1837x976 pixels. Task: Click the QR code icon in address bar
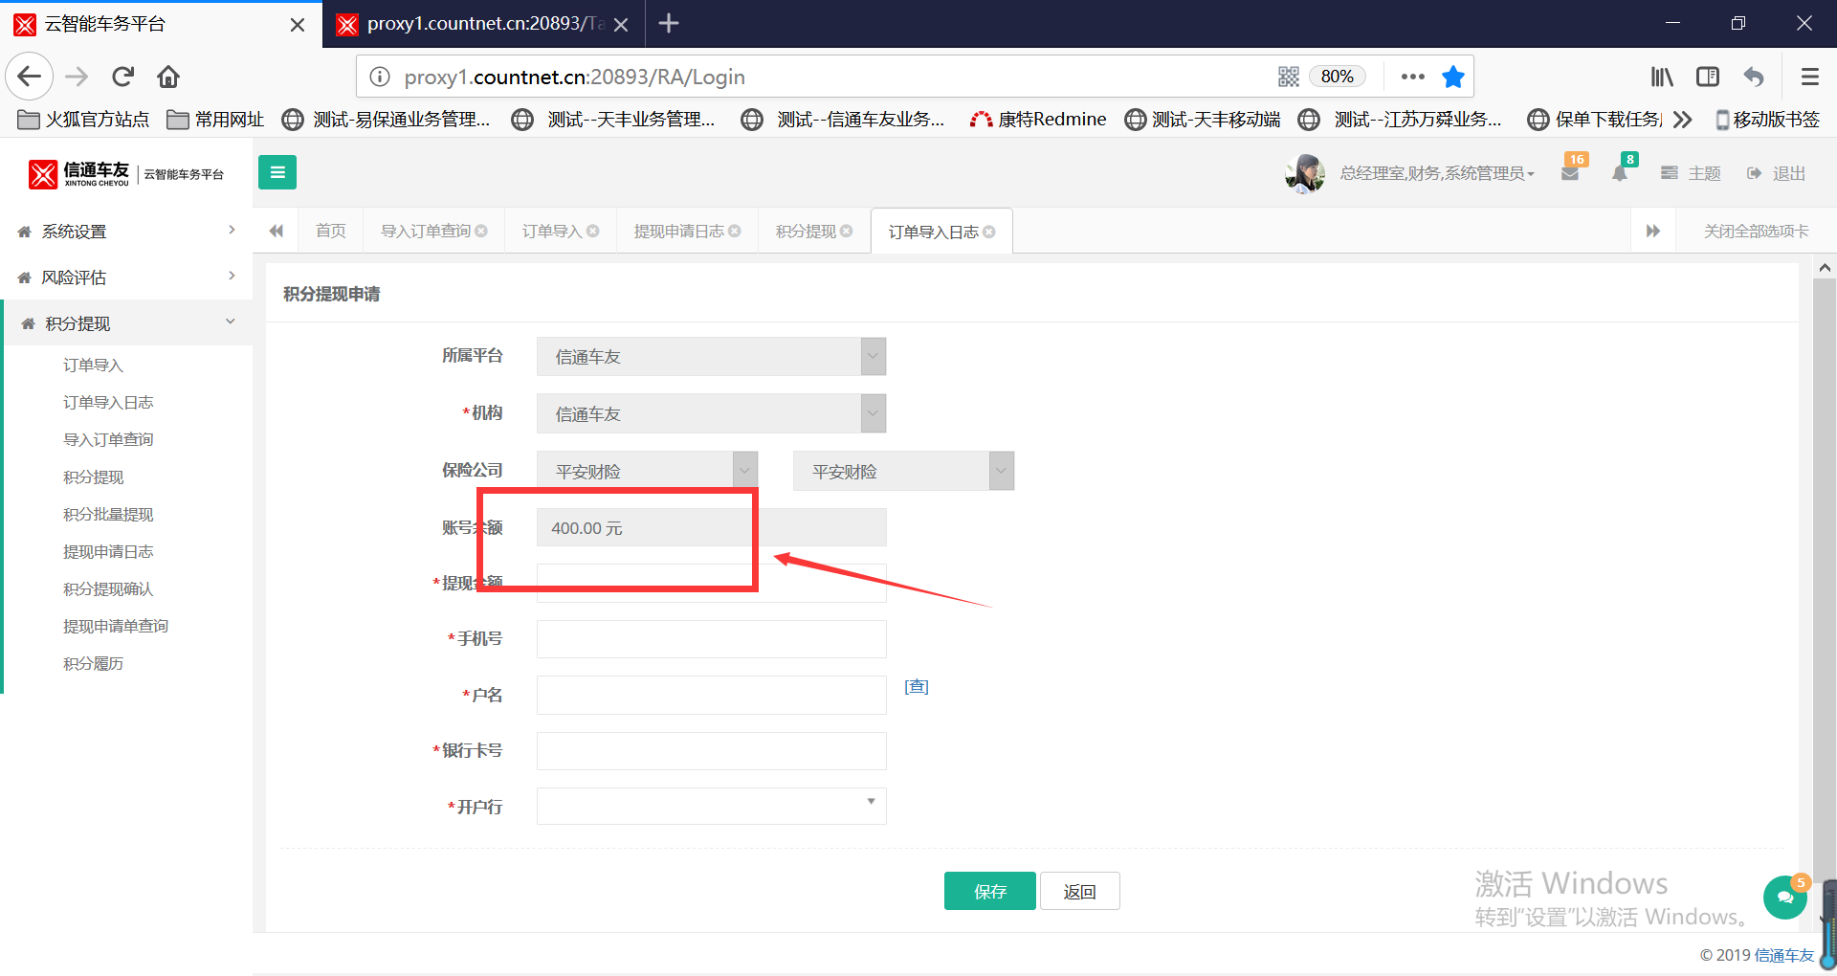pyautogui.click(x=1289, y=77)
